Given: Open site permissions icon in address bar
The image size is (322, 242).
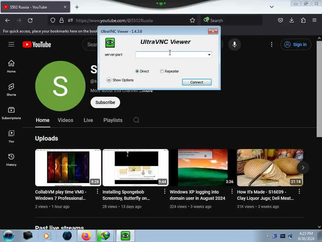Looking at the screenshot, I should pos(70,20).
